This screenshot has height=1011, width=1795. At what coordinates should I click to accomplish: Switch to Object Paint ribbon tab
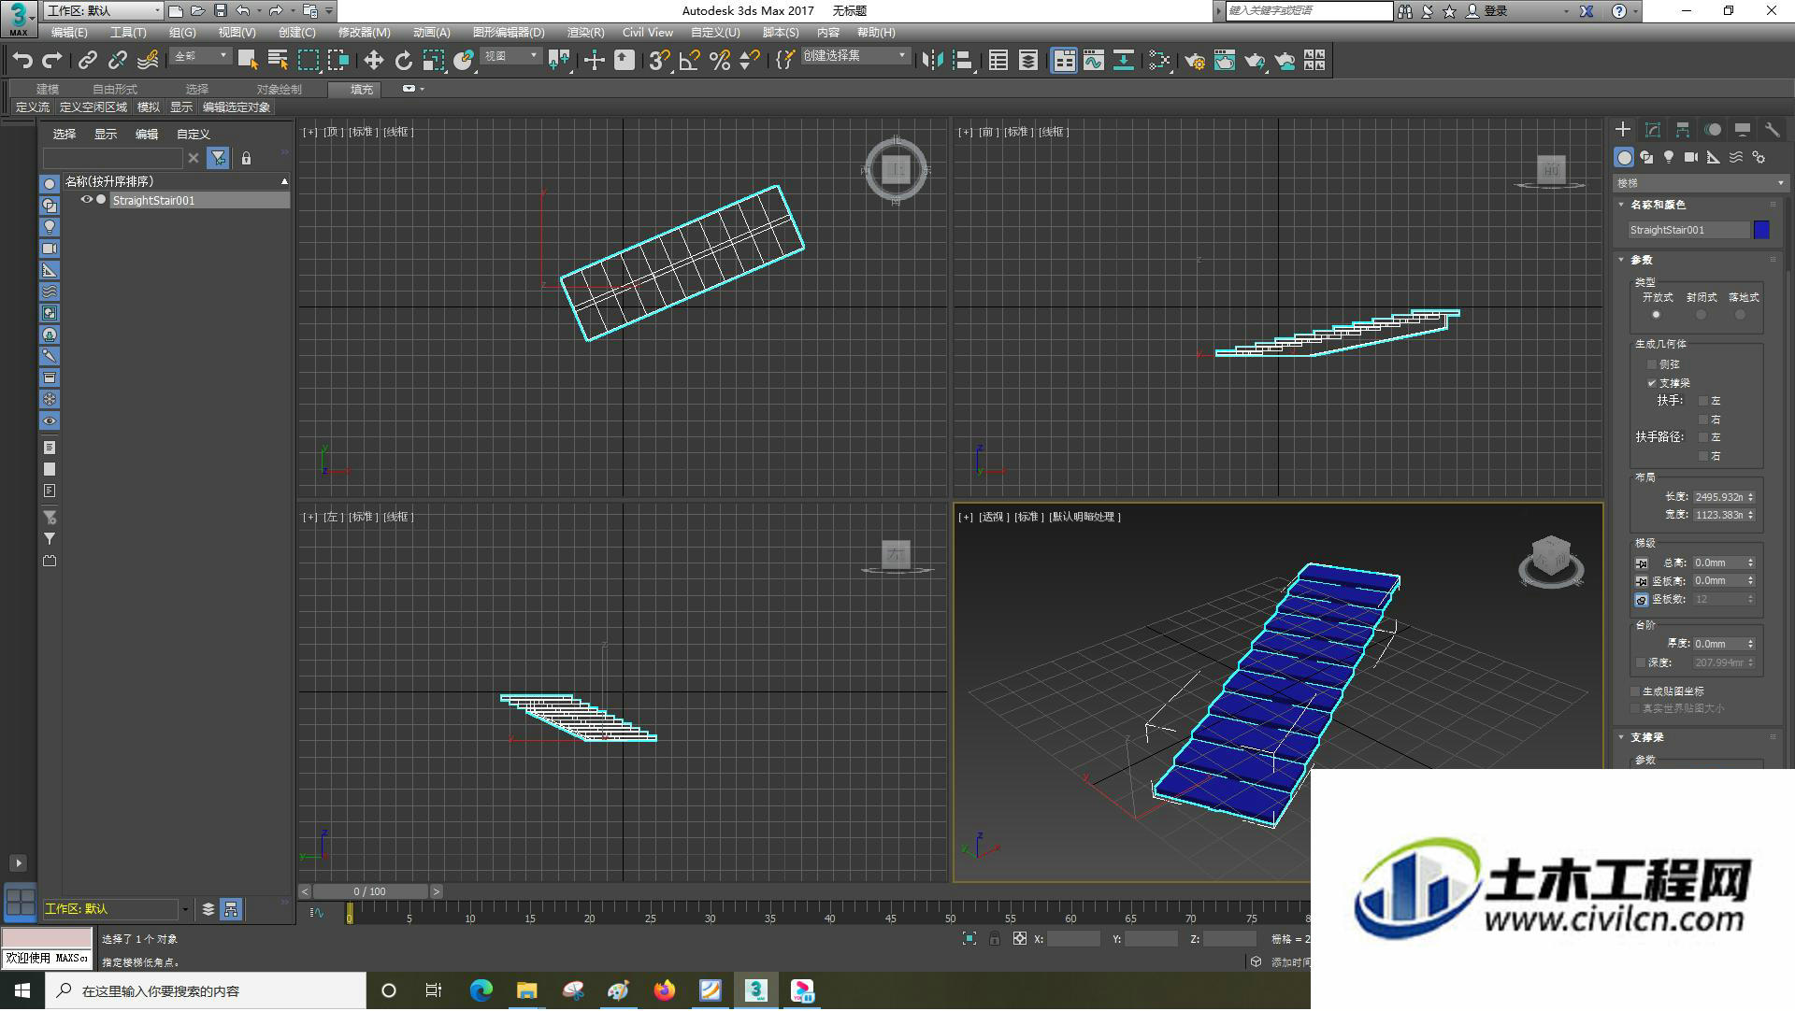point(279,90)
